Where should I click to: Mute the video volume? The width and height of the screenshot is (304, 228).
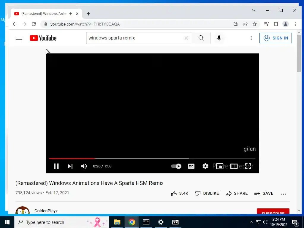click(x=84, y=166)
